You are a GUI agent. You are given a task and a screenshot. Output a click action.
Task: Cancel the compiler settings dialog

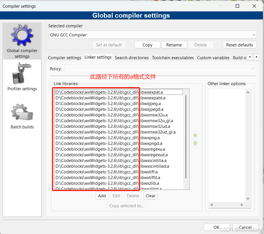[x=245, y=227]
